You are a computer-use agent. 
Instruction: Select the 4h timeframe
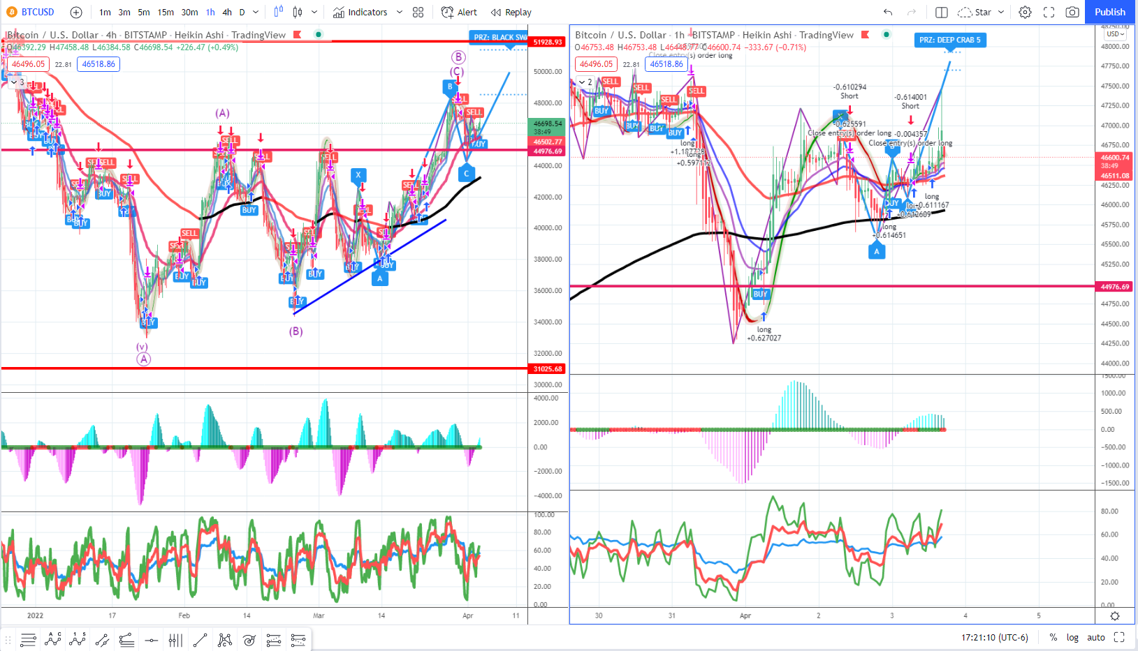click(x=227, y=12)
